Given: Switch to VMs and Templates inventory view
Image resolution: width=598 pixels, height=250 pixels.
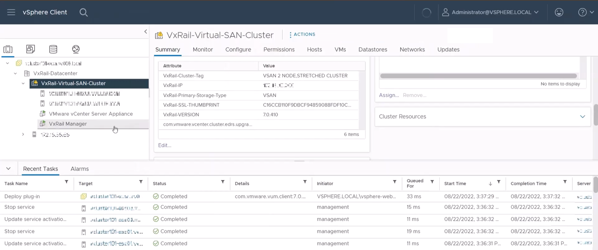Looking at the screenshot, I should [31, 49].
